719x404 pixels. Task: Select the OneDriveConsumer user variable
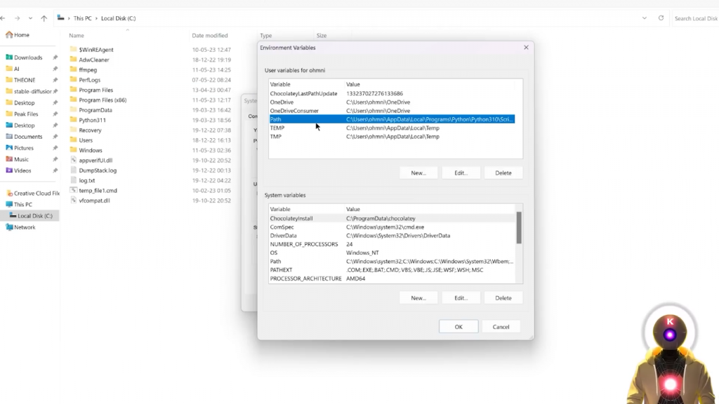392,111
